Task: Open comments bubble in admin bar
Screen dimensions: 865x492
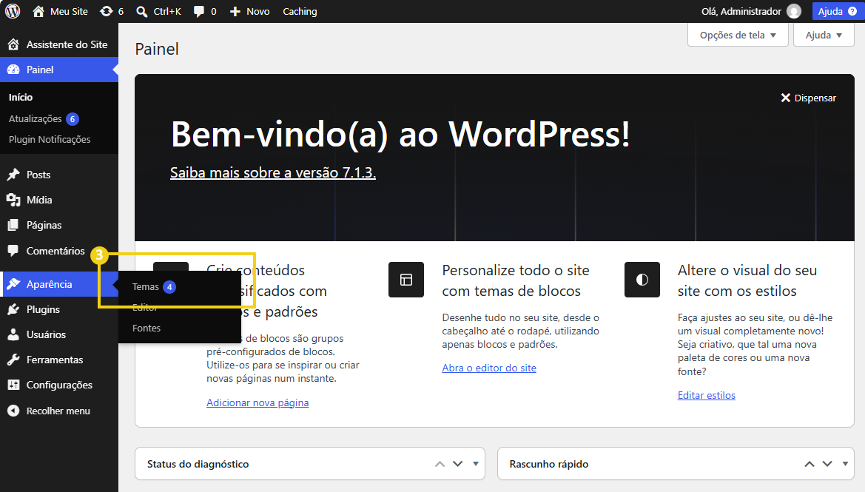Action: (x=205, y=11)
